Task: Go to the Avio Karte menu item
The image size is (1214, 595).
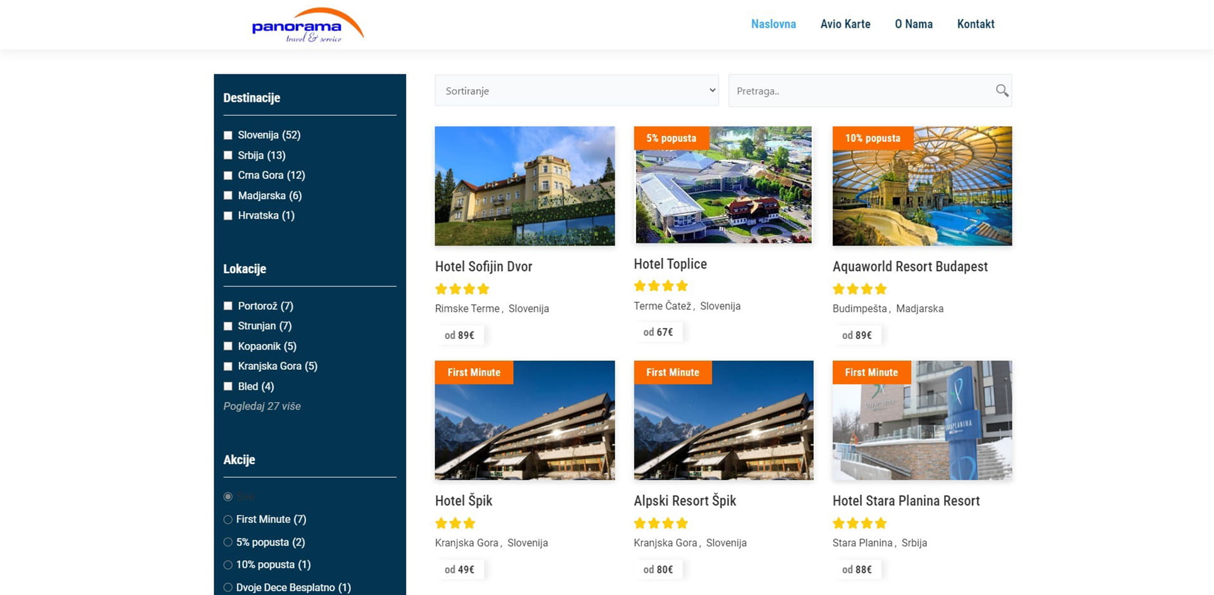Action: 845,24
